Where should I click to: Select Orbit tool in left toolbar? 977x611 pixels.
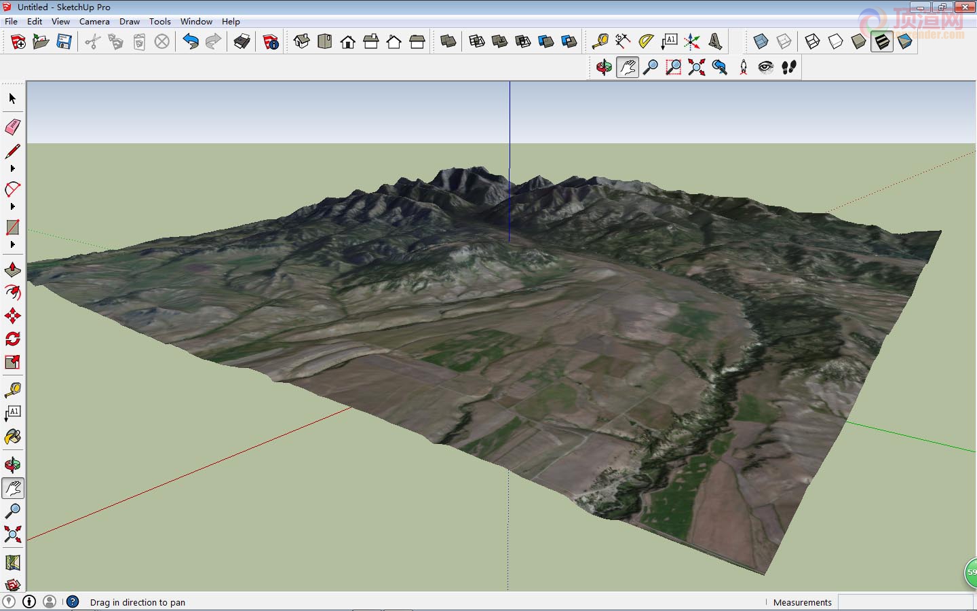(x=12, y=465)
